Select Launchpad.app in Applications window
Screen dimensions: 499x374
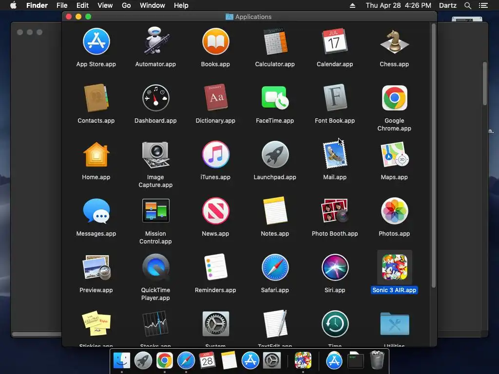pyautogui.click(x=275, y=154)
